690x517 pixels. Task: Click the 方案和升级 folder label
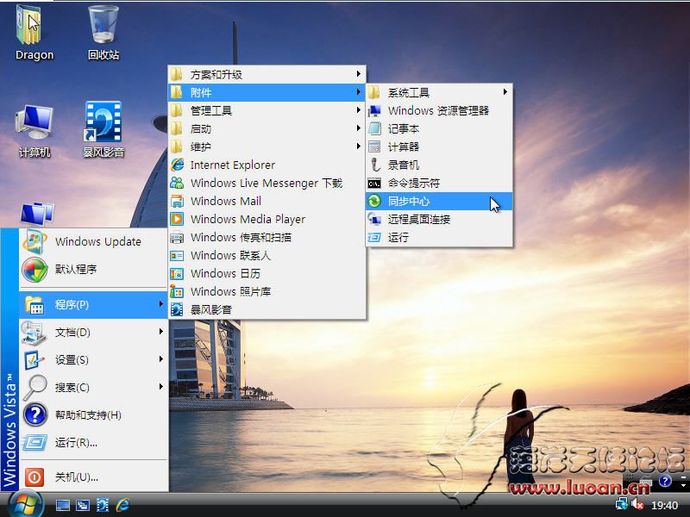click(x=216, y=75)
